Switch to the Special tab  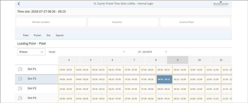coord(60,35)
